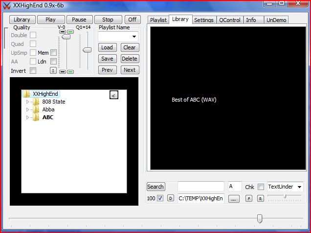Click the empty search text field

click(x=201, y=187)
